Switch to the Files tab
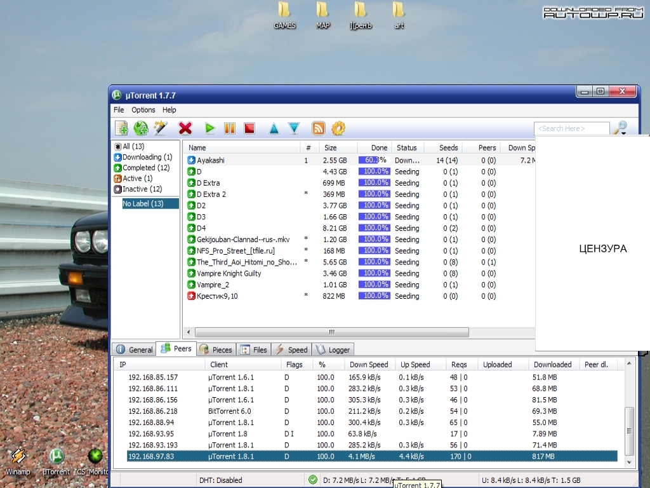The height and width of the screenshot is (488, 650). [x=254, y=350]
